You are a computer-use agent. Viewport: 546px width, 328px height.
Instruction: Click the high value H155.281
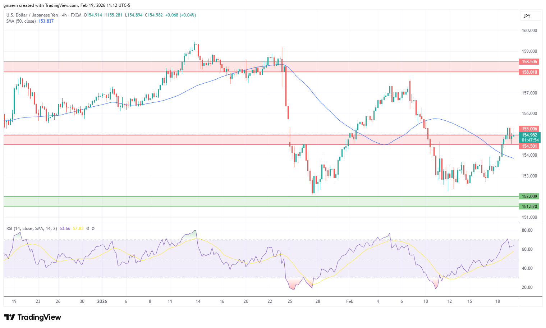click(x=114, y=15)
